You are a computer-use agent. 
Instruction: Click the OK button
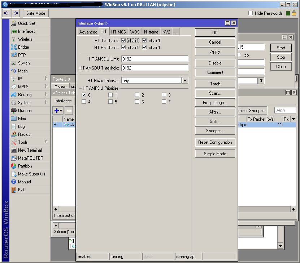coord(215,33)
